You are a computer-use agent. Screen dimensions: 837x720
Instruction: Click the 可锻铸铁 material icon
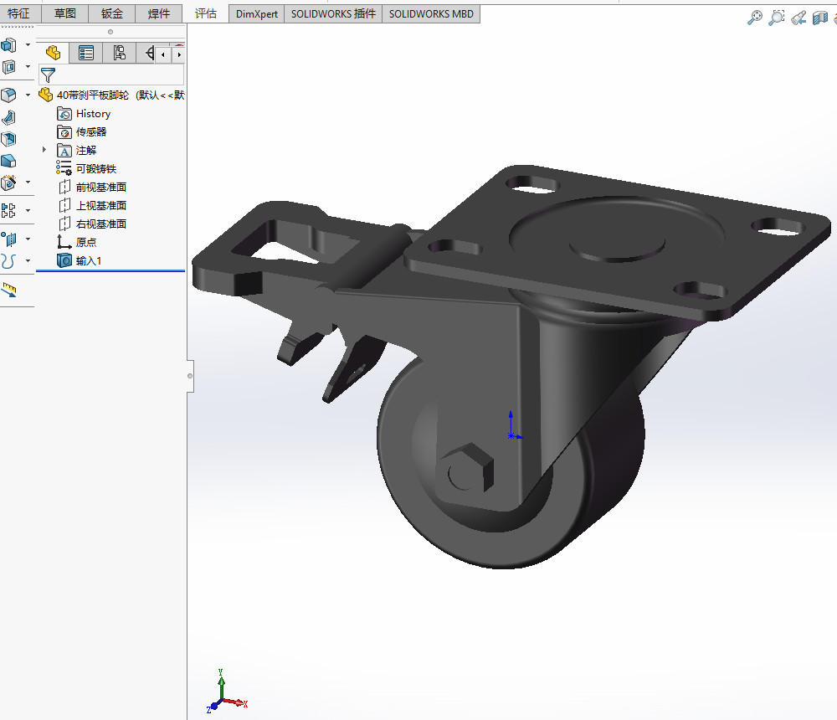click(x=64, y=168)
